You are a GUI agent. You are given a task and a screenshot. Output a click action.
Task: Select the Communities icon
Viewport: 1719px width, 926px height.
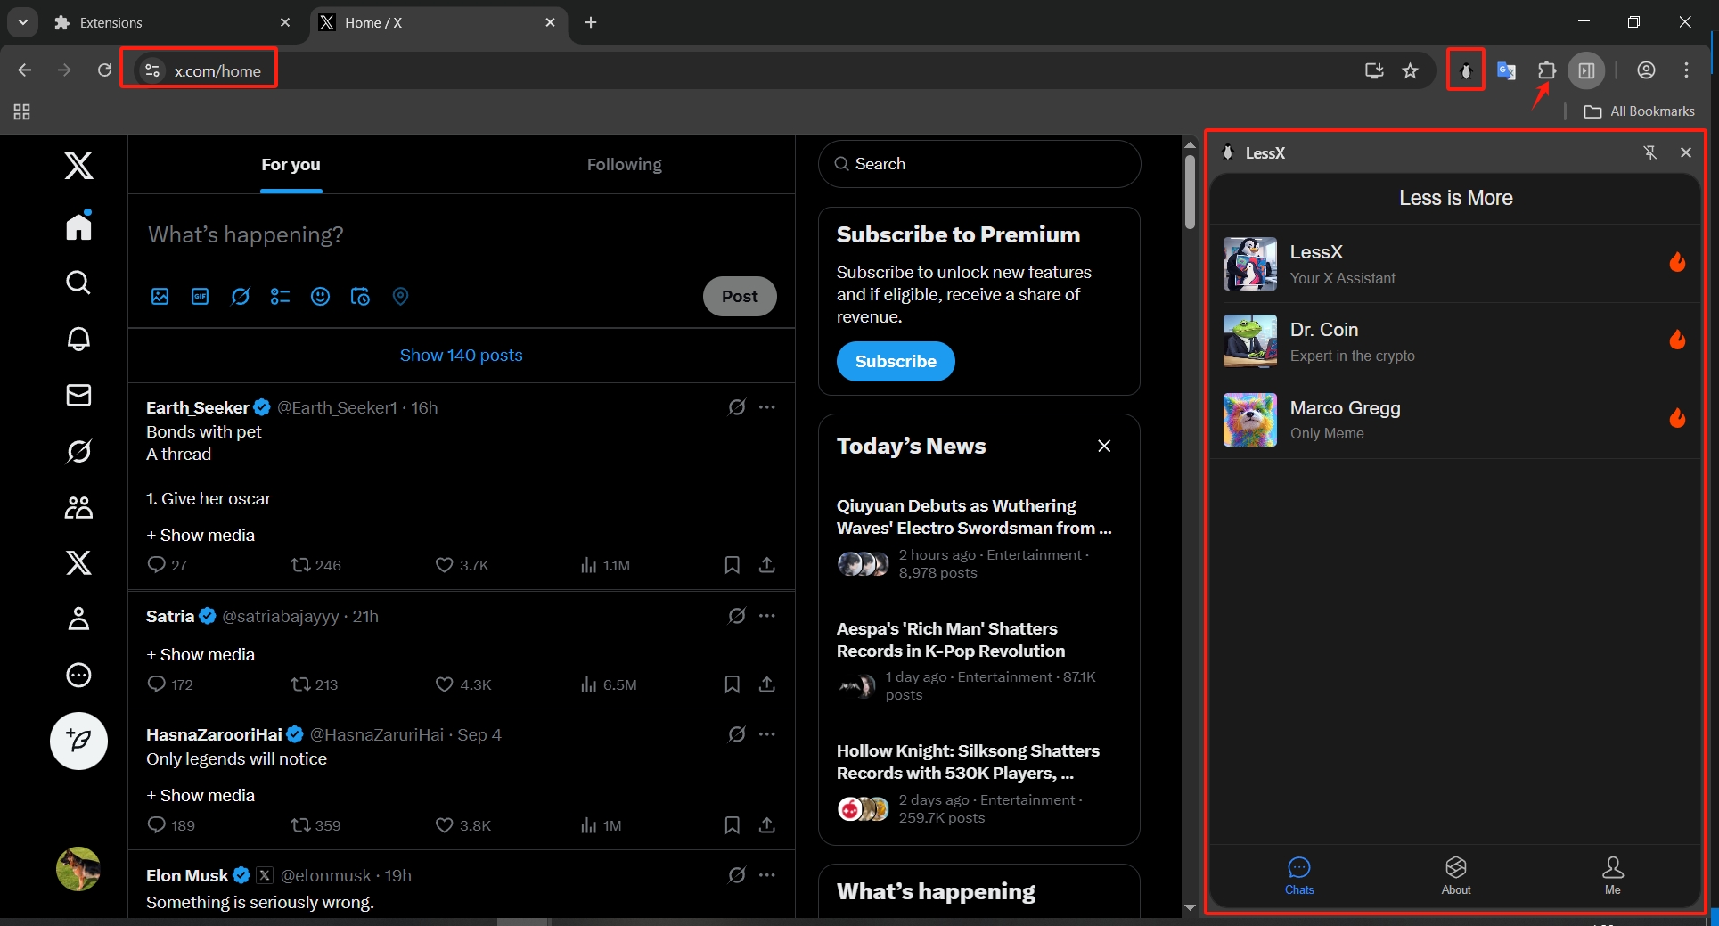78,507
